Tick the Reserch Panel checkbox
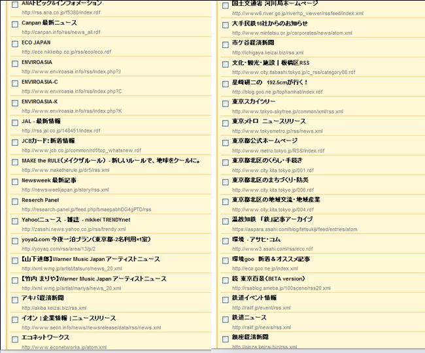This screenshot has height=353, width=425. pos(15,201)
